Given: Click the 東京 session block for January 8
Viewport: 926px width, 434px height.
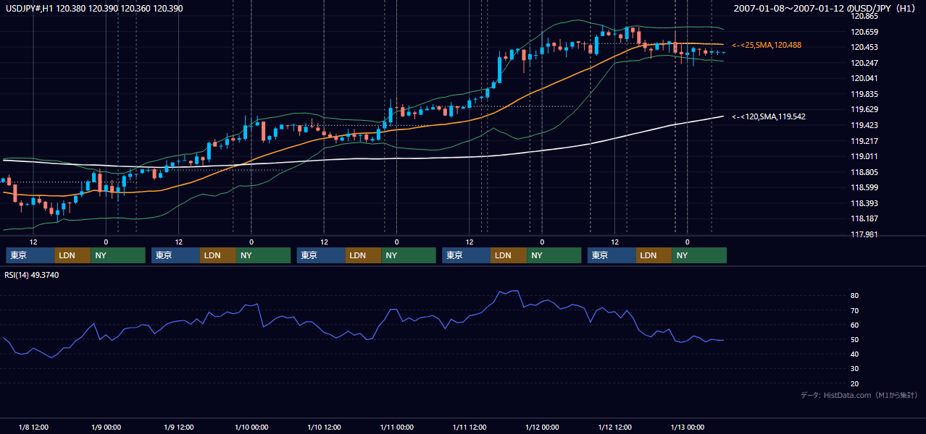Looking at the screenshot, I should pyautogui.click(x=30, y=255).
